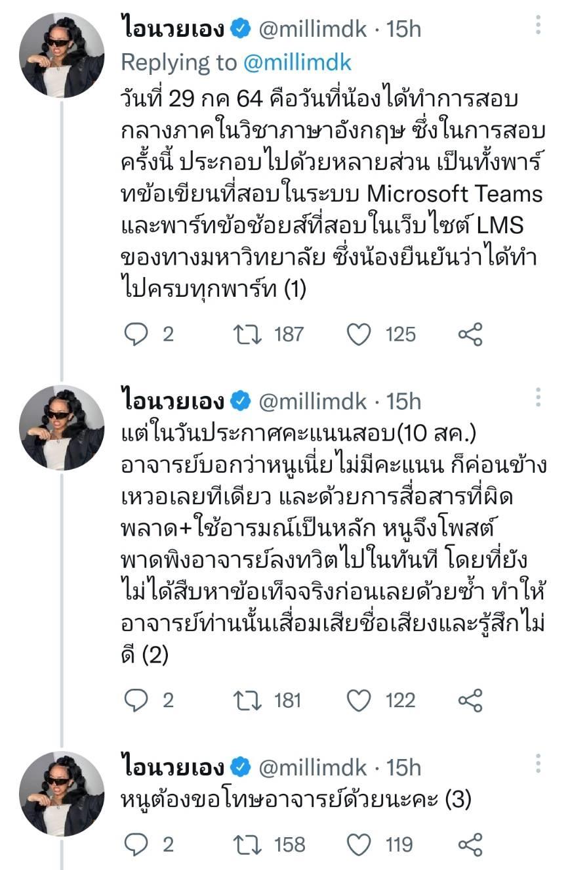This screenshot has height=870, width=570.
Task: Share the first tweet
Action: tap(470, 334)
